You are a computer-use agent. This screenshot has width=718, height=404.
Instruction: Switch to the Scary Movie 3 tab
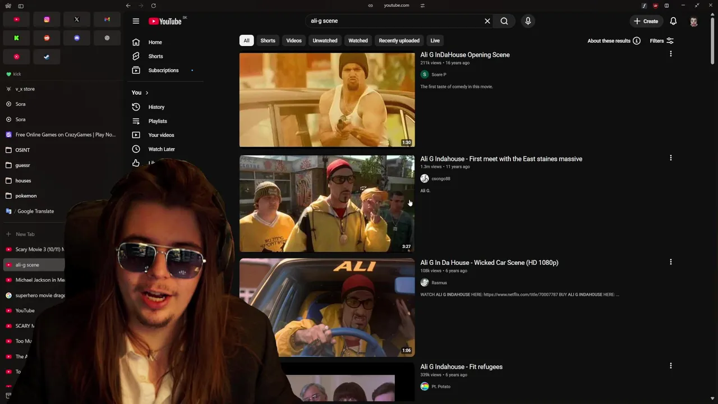(34, 249)
